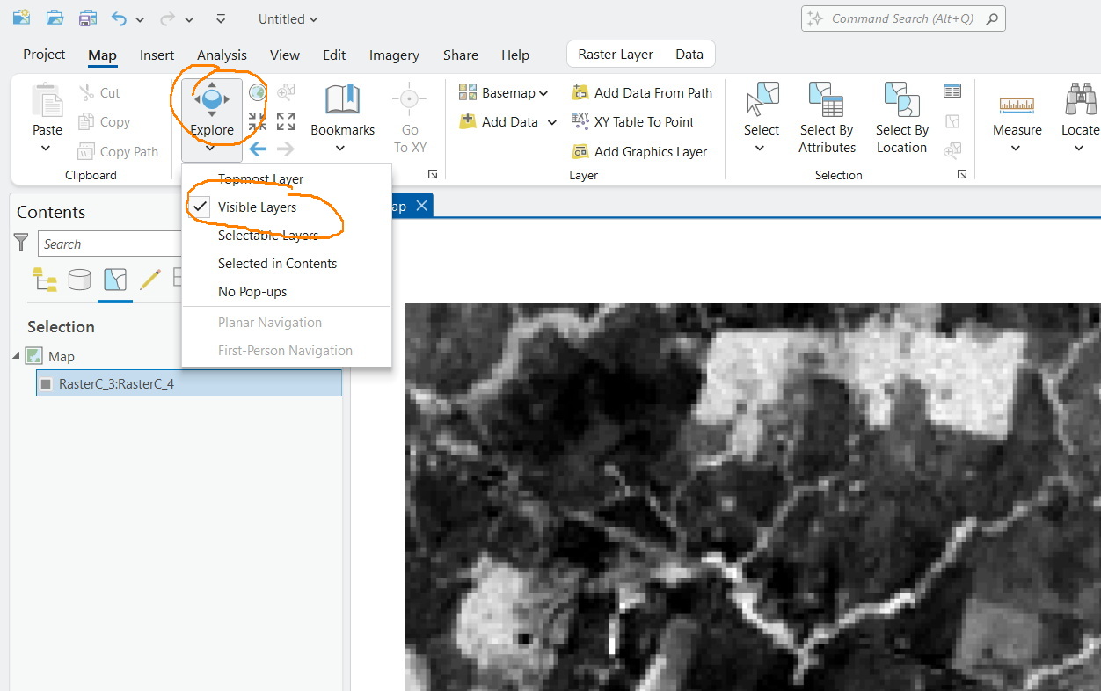Open the Add Data dropdown arrow
The image size is (1101, 691).
pos(537,121)
